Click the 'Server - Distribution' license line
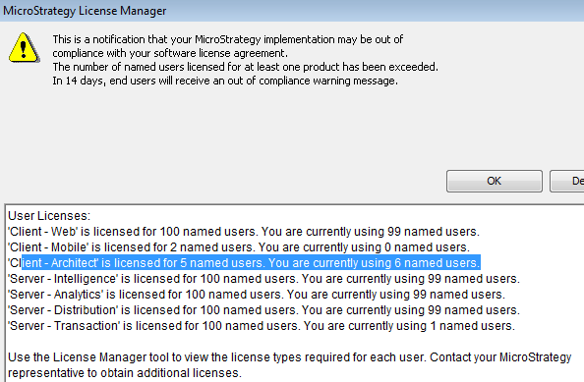584x382 pixels. click(x=263, y=310)
